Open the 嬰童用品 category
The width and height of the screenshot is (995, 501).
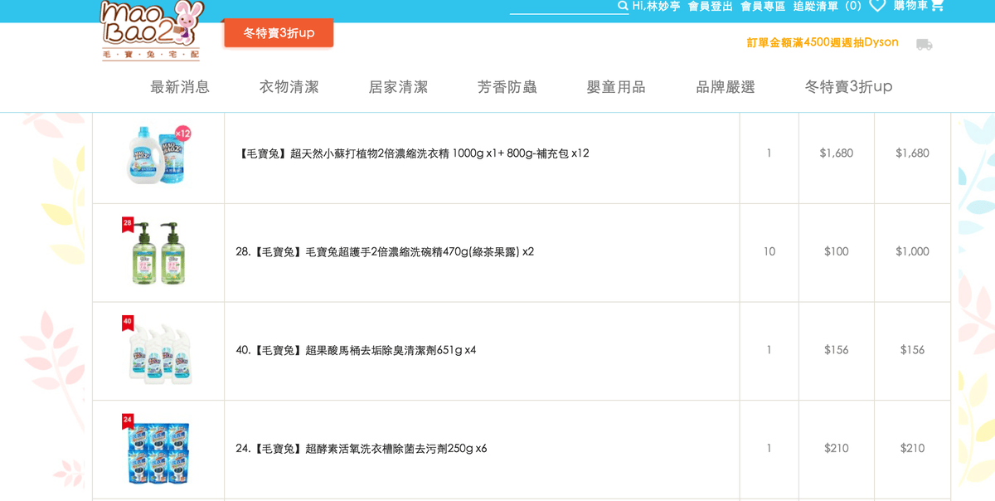pyautogui.click(x=616, y=87)
